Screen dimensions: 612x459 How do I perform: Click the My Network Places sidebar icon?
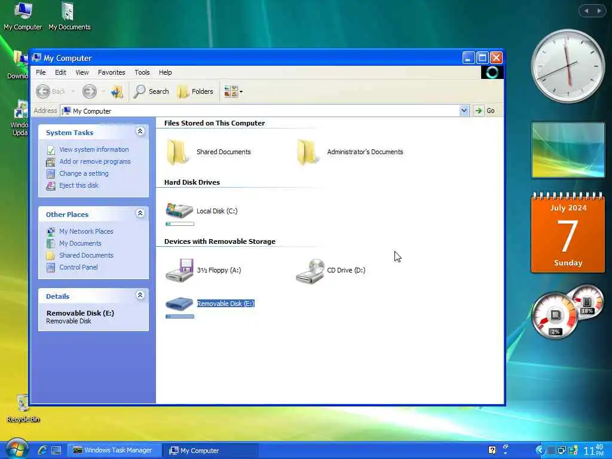(51, 232)
